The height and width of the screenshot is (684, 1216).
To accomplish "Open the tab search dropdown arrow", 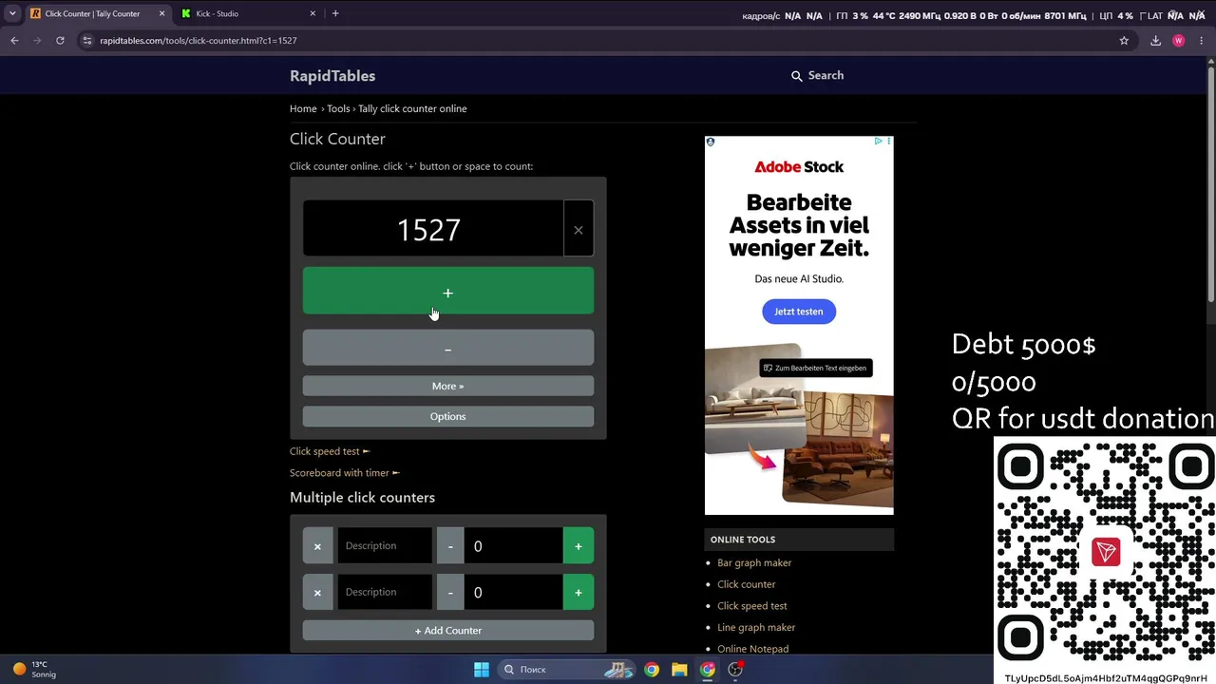I will (x=12, y=13).
